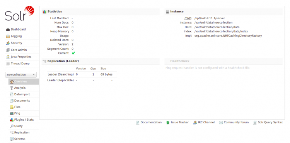The height and width of the screenshot is (143, 290).
Task: Click the Community forum envelope icon
Action: click(x=221, y=123)
